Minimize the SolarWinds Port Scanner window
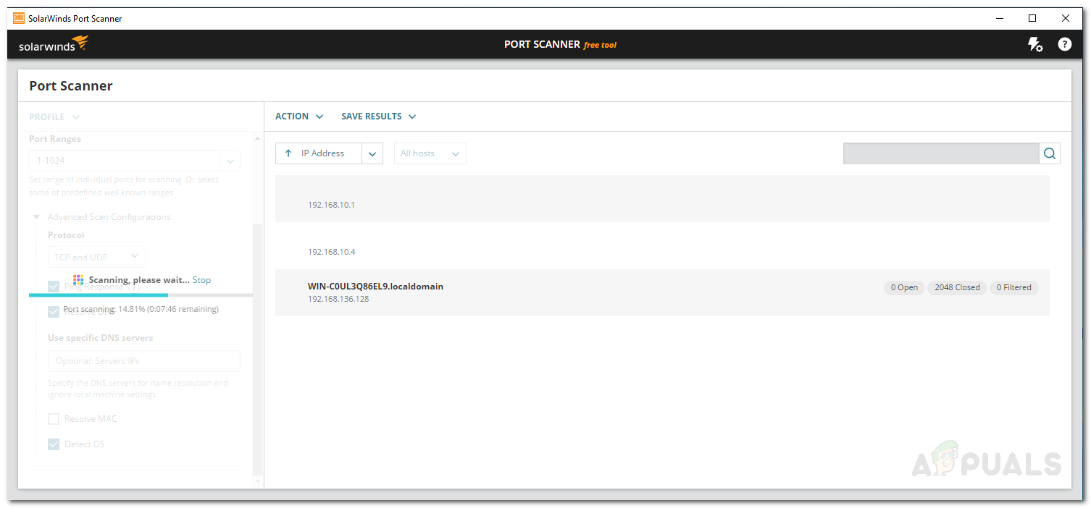Viewport: 1091px width, 508px height. pyautogui.click(x=1000, y=18)
